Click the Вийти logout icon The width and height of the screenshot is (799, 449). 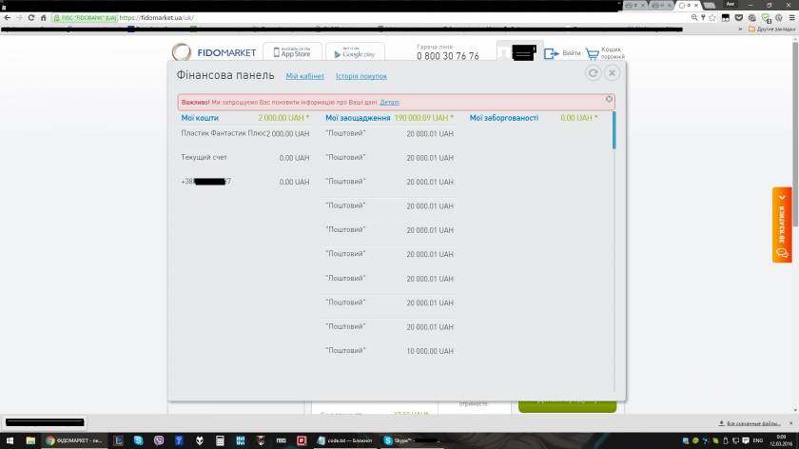tap(551, 53)
